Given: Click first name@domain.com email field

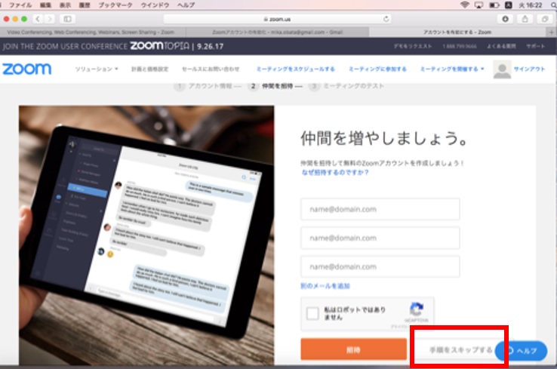Looking at the screenshot, I should pyautogui.click(x=380, y=209).
